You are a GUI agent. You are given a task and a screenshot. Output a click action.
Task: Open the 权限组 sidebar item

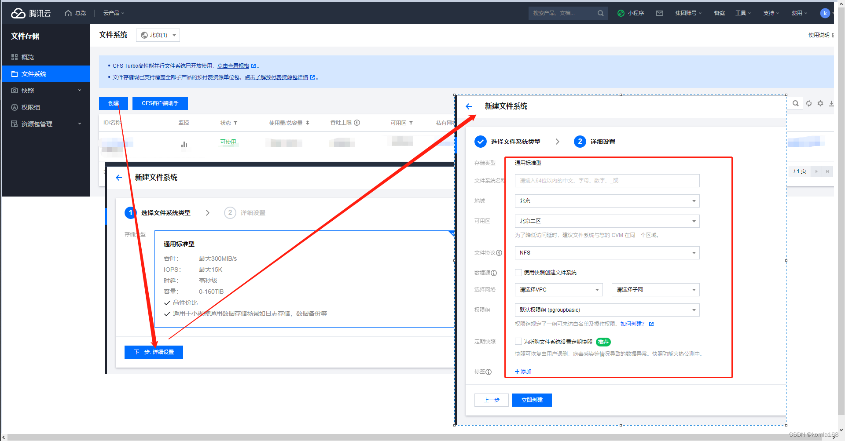(x=46, y=107)
